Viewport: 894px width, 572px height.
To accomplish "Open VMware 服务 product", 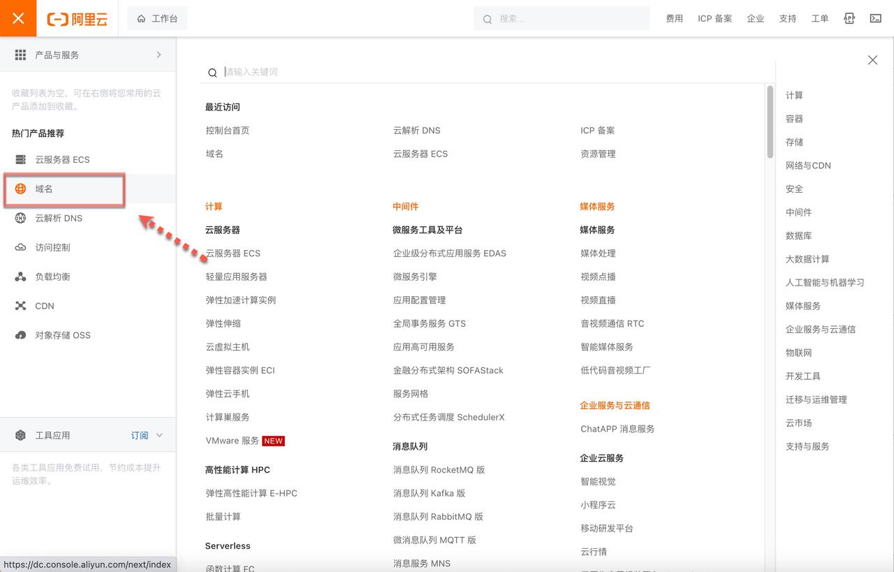I will (x=233, y=441).
